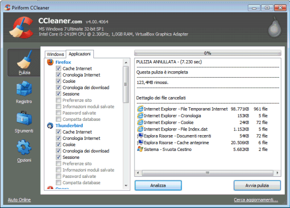
Task: Click Internet Explorer icon for File Temporanei
Action: 140,109
